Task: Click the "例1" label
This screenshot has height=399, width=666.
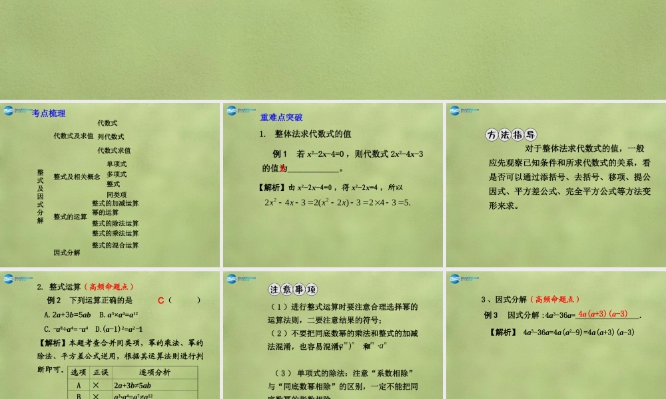Action: 280,154
